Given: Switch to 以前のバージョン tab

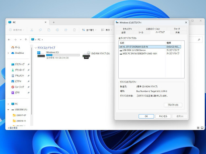Looking at the screenshot, I should tap(153, 29).
